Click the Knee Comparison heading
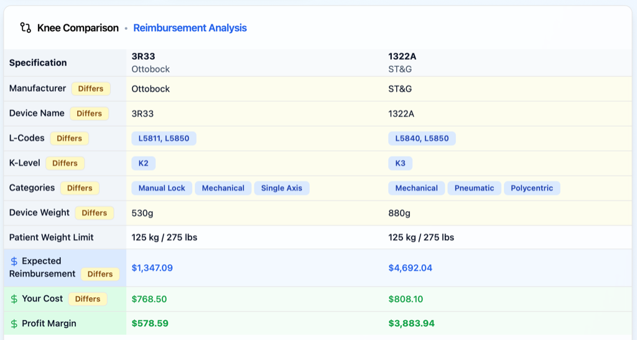 click(78, 27)
